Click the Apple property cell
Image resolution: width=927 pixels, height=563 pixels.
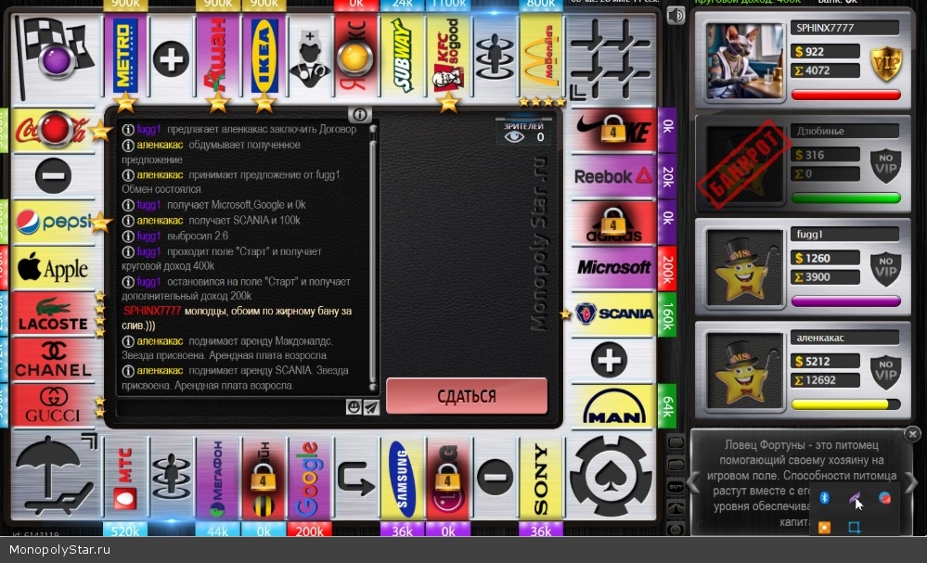point(53,268)
